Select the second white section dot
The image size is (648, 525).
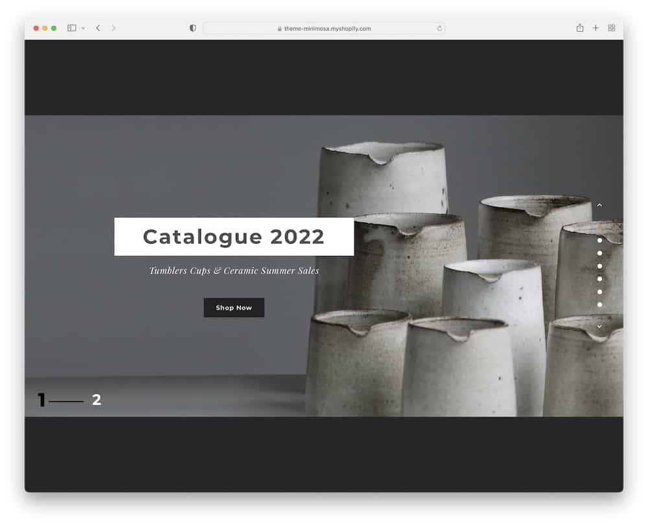(x=599, y=253)
